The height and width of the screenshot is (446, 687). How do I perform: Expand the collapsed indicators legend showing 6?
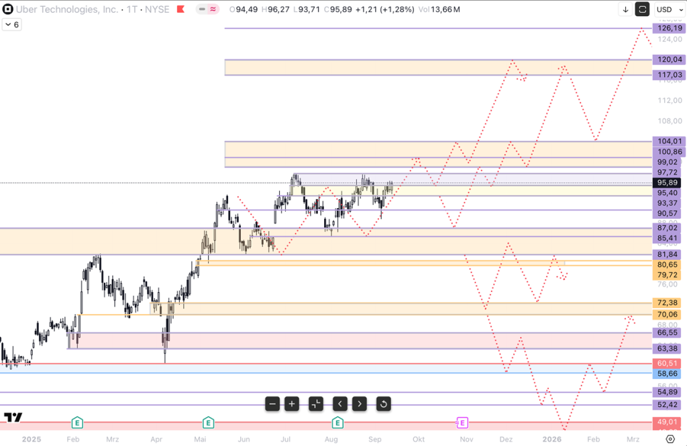(11, 24)
